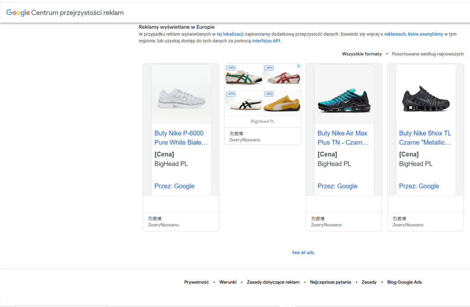470x307 pixels.
Task: Click the See all ads link
Action: coord(303,252)
